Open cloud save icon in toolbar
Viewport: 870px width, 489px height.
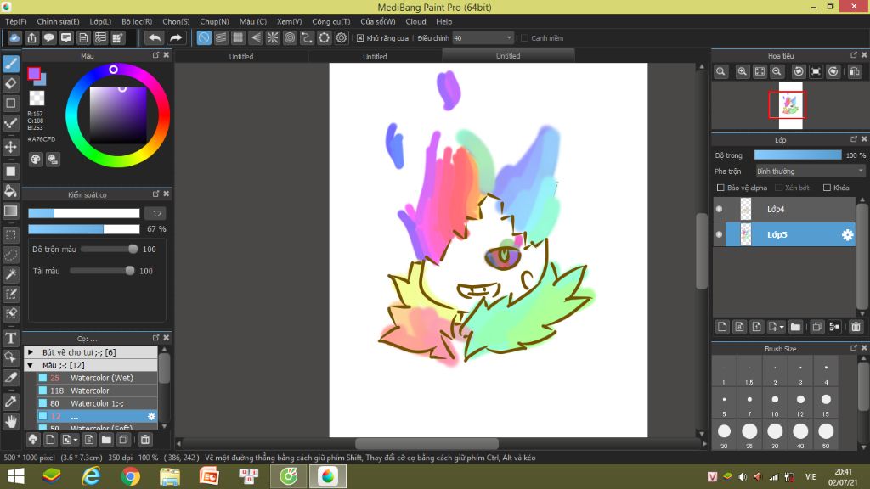point(14,37)
